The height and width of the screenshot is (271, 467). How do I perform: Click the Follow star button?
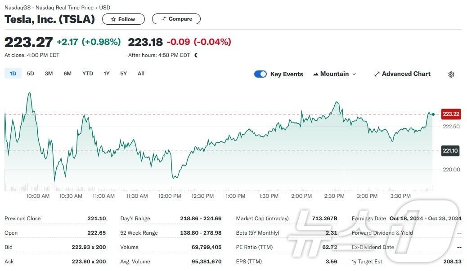(123, 19)
